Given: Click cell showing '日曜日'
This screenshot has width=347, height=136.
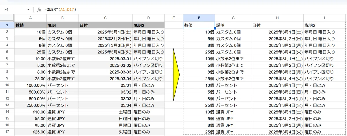Looking at the screenshot, I should (x=105, y=118).
